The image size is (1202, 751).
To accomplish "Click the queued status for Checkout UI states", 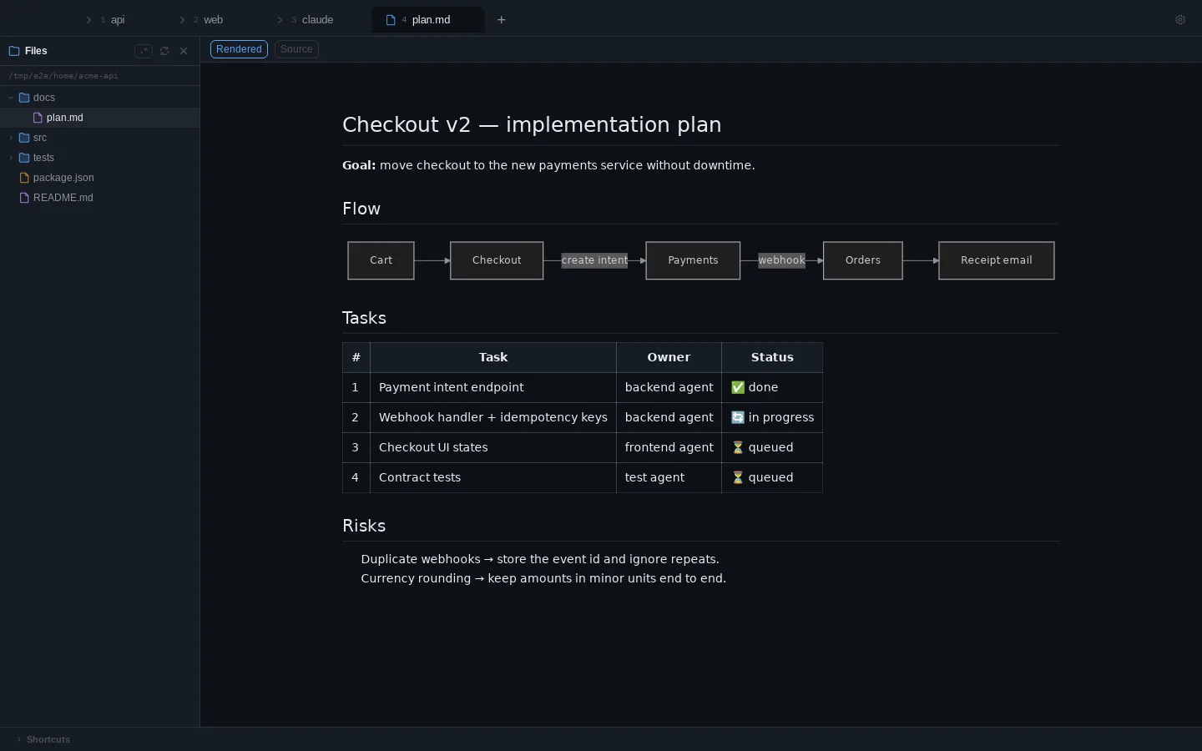I will point(772,447).
